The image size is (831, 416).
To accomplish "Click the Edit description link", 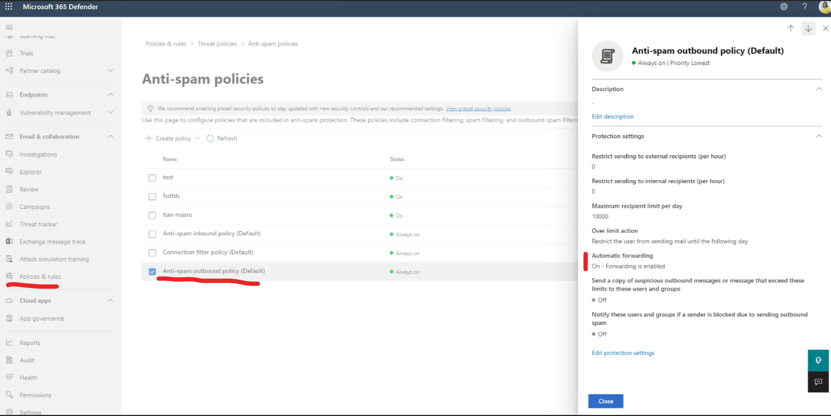I will click(612, 117).
